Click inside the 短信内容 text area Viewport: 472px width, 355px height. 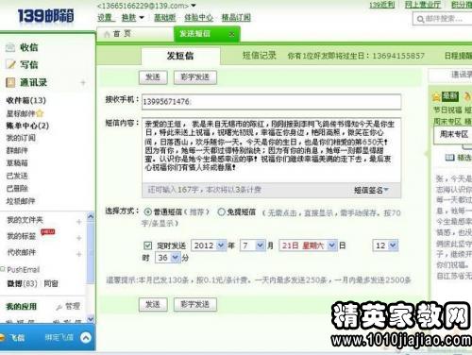coord(271,150)
